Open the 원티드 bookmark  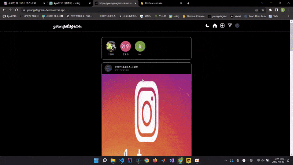point(146,16)
